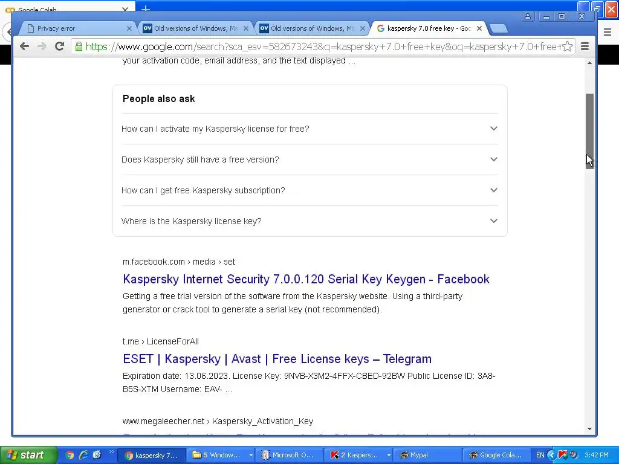
Task: Click the scrollbar up arrow
Action: click(x=589, y=63)
